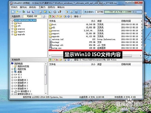Screen dimensions: 151x113
Task: Click the Up arrow in image pane toolbar
Action: coord(50,16)
